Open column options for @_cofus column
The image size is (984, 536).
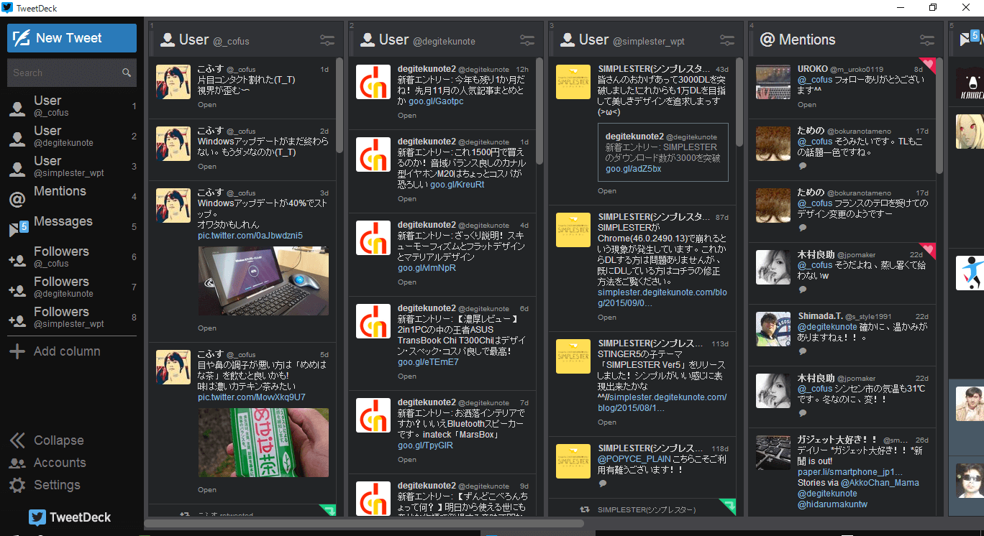(327, 40)
